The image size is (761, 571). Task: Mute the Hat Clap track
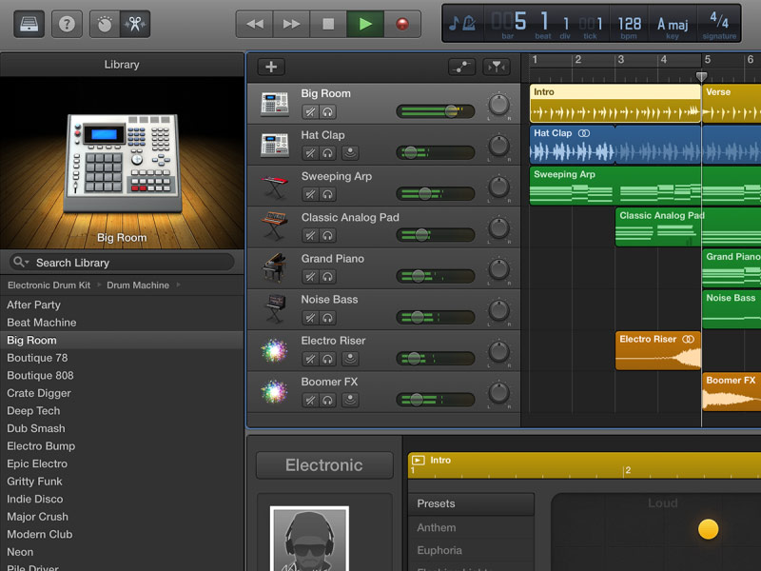310,153
